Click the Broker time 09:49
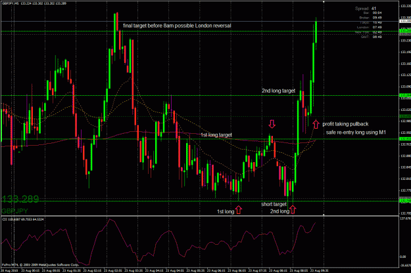 (x=377, y=18)
